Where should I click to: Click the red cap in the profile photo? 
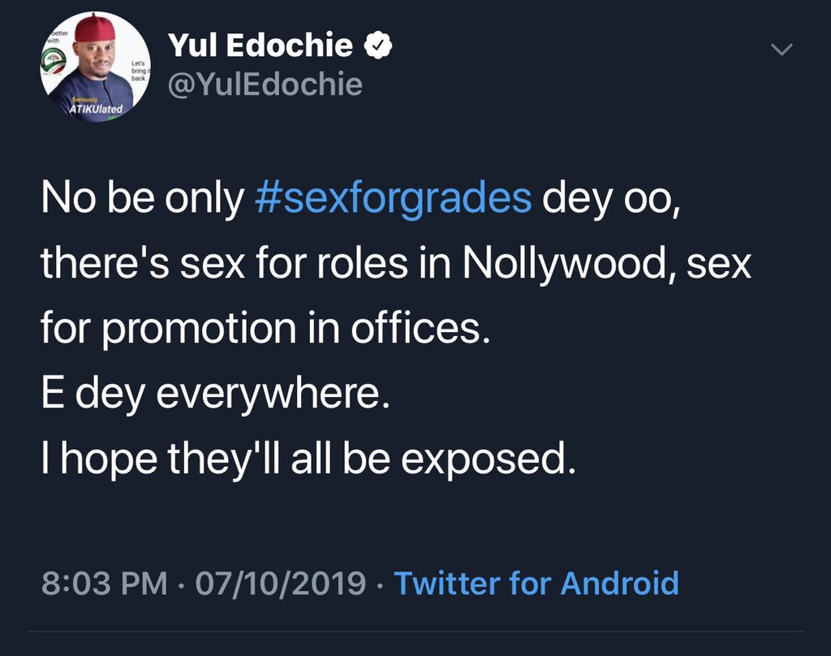pyautogui.click(x=96, y=29)
